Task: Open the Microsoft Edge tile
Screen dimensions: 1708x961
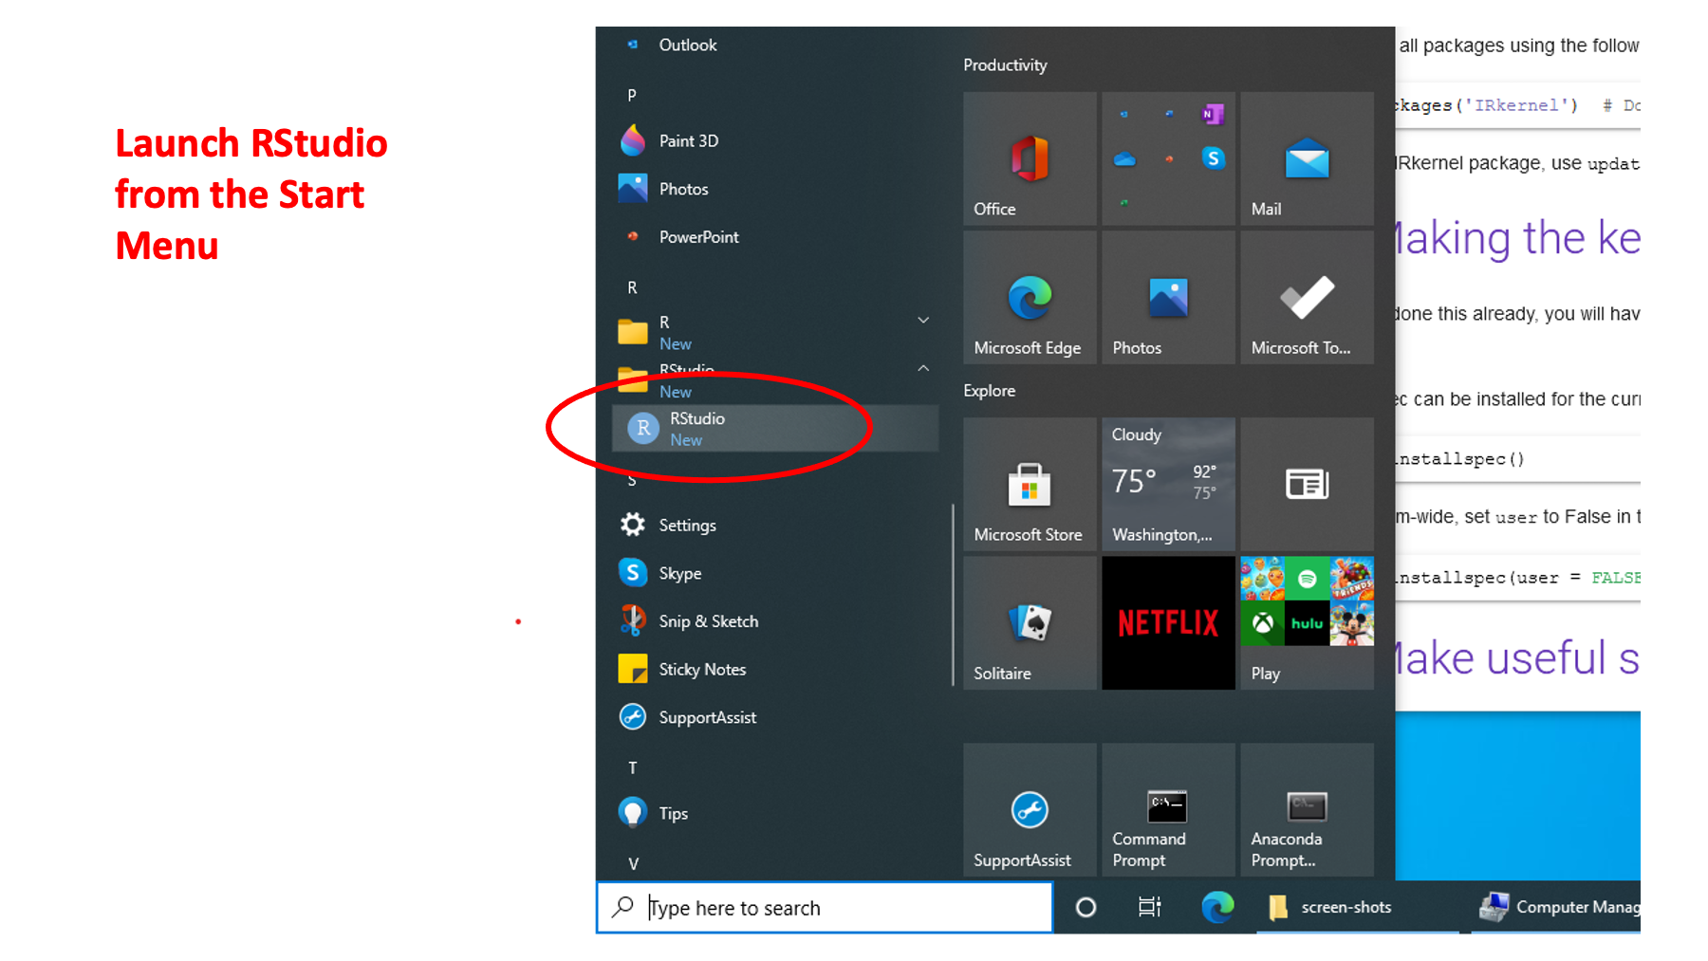Action: click(x=1030, y=297)
